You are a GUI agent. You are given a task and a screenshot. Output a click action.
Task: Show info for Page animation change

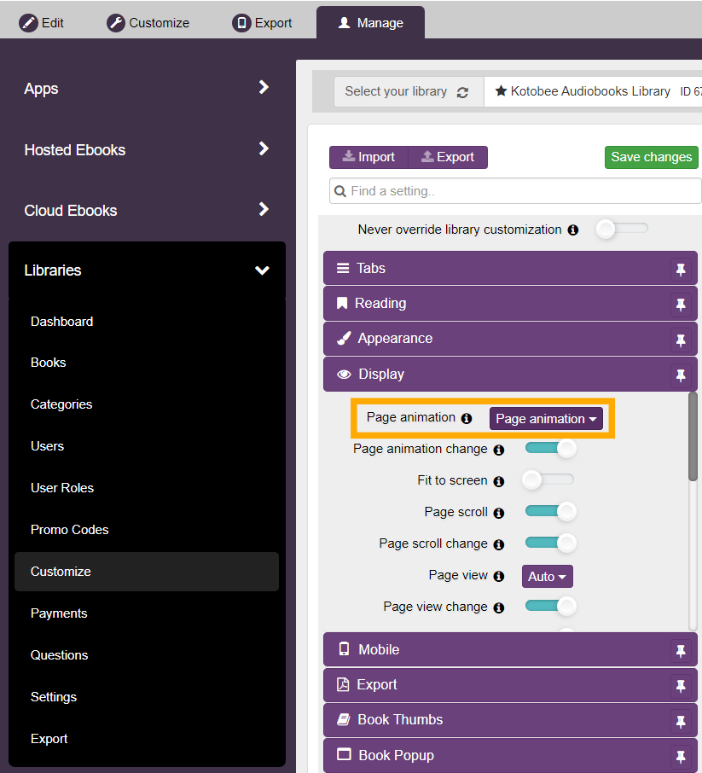[x=499, y=450]
